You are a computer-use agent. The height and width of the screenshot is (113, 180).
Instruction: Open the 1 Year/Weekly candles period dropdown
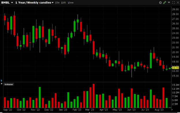click(34, 3)
